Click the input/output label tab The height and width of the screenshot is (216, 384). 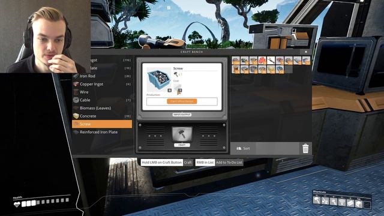(x=182, y=115)
